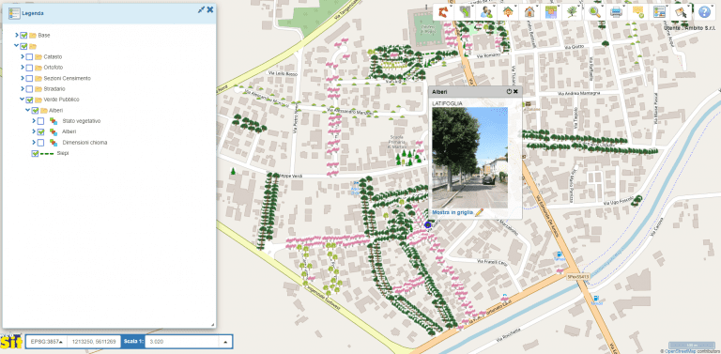This screenshot has width=721, height=354.
Task: Open the red boundary polygon tool
Action: click(x=444, y=12)
